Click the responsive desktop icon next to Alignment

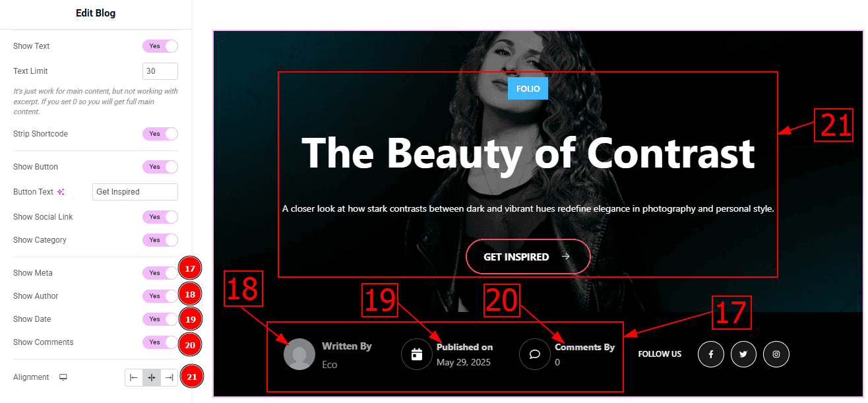63,377
